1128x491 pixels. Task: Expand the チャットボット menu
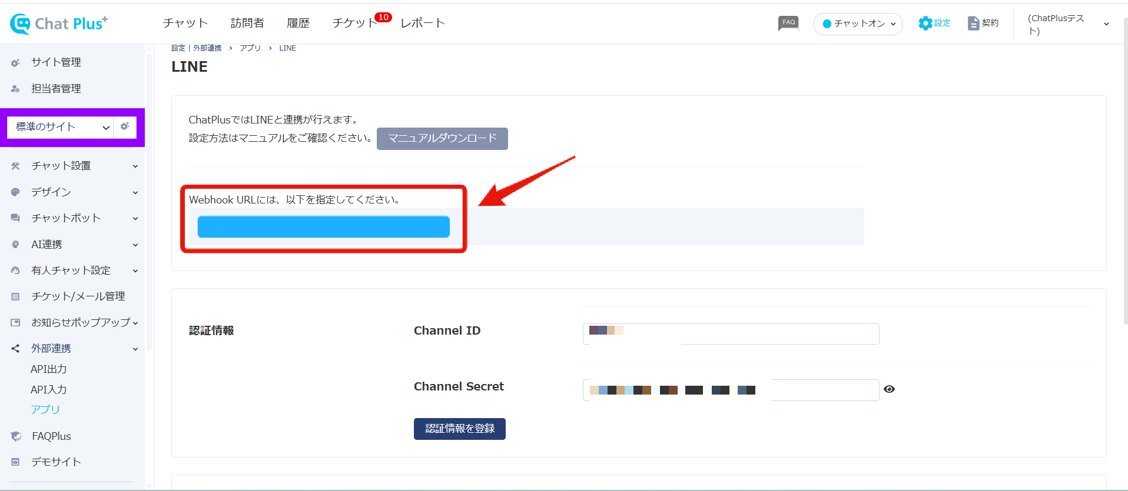coord(135,219)
